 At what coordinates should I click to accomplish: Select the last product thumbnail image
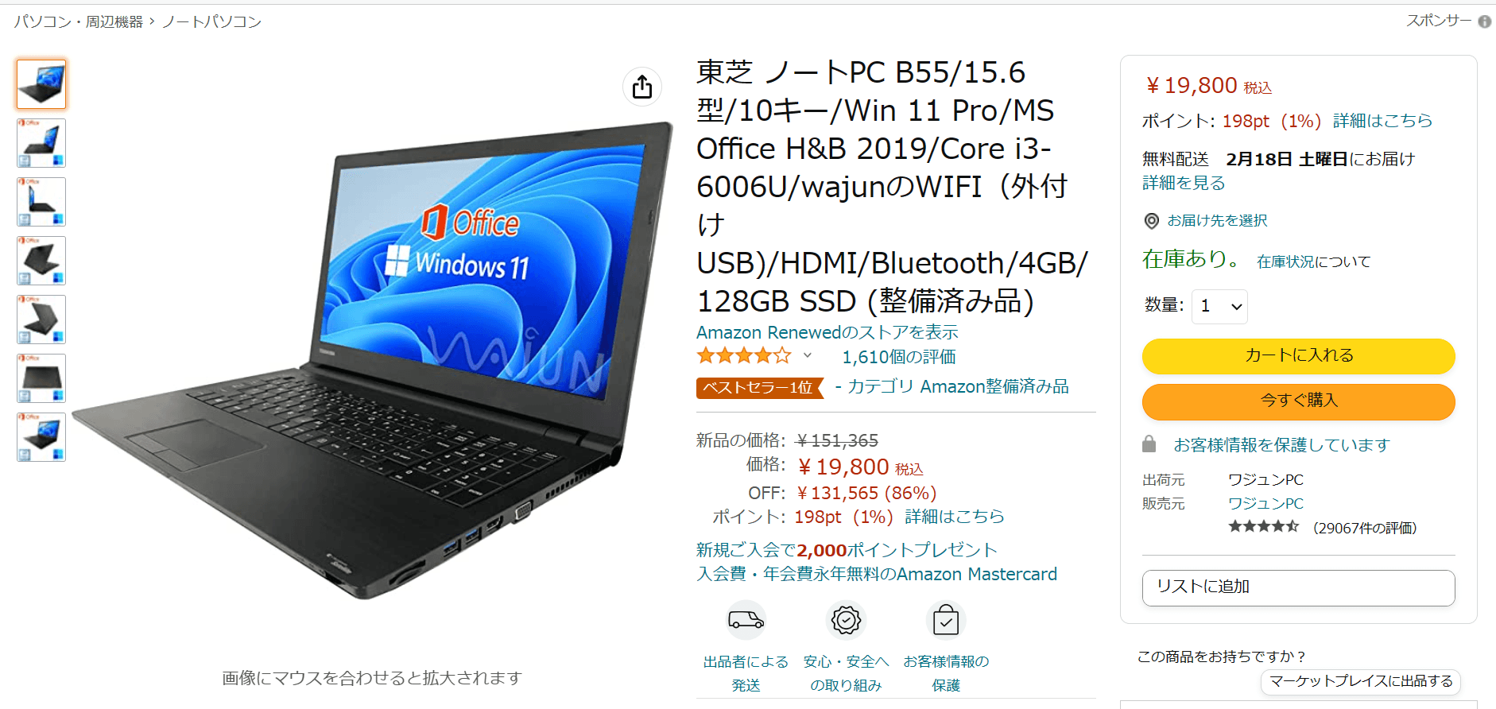41,437
